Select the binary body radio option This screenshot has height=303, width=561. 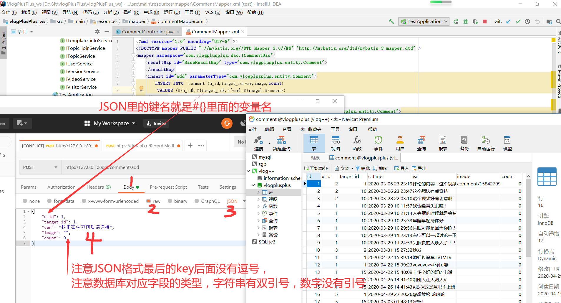[170, 201]
